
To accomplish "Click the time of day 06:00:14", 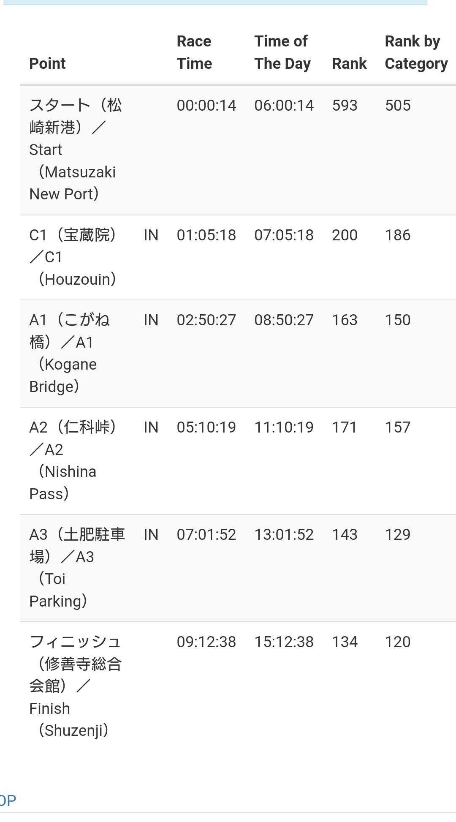I will tap(284, 105).
